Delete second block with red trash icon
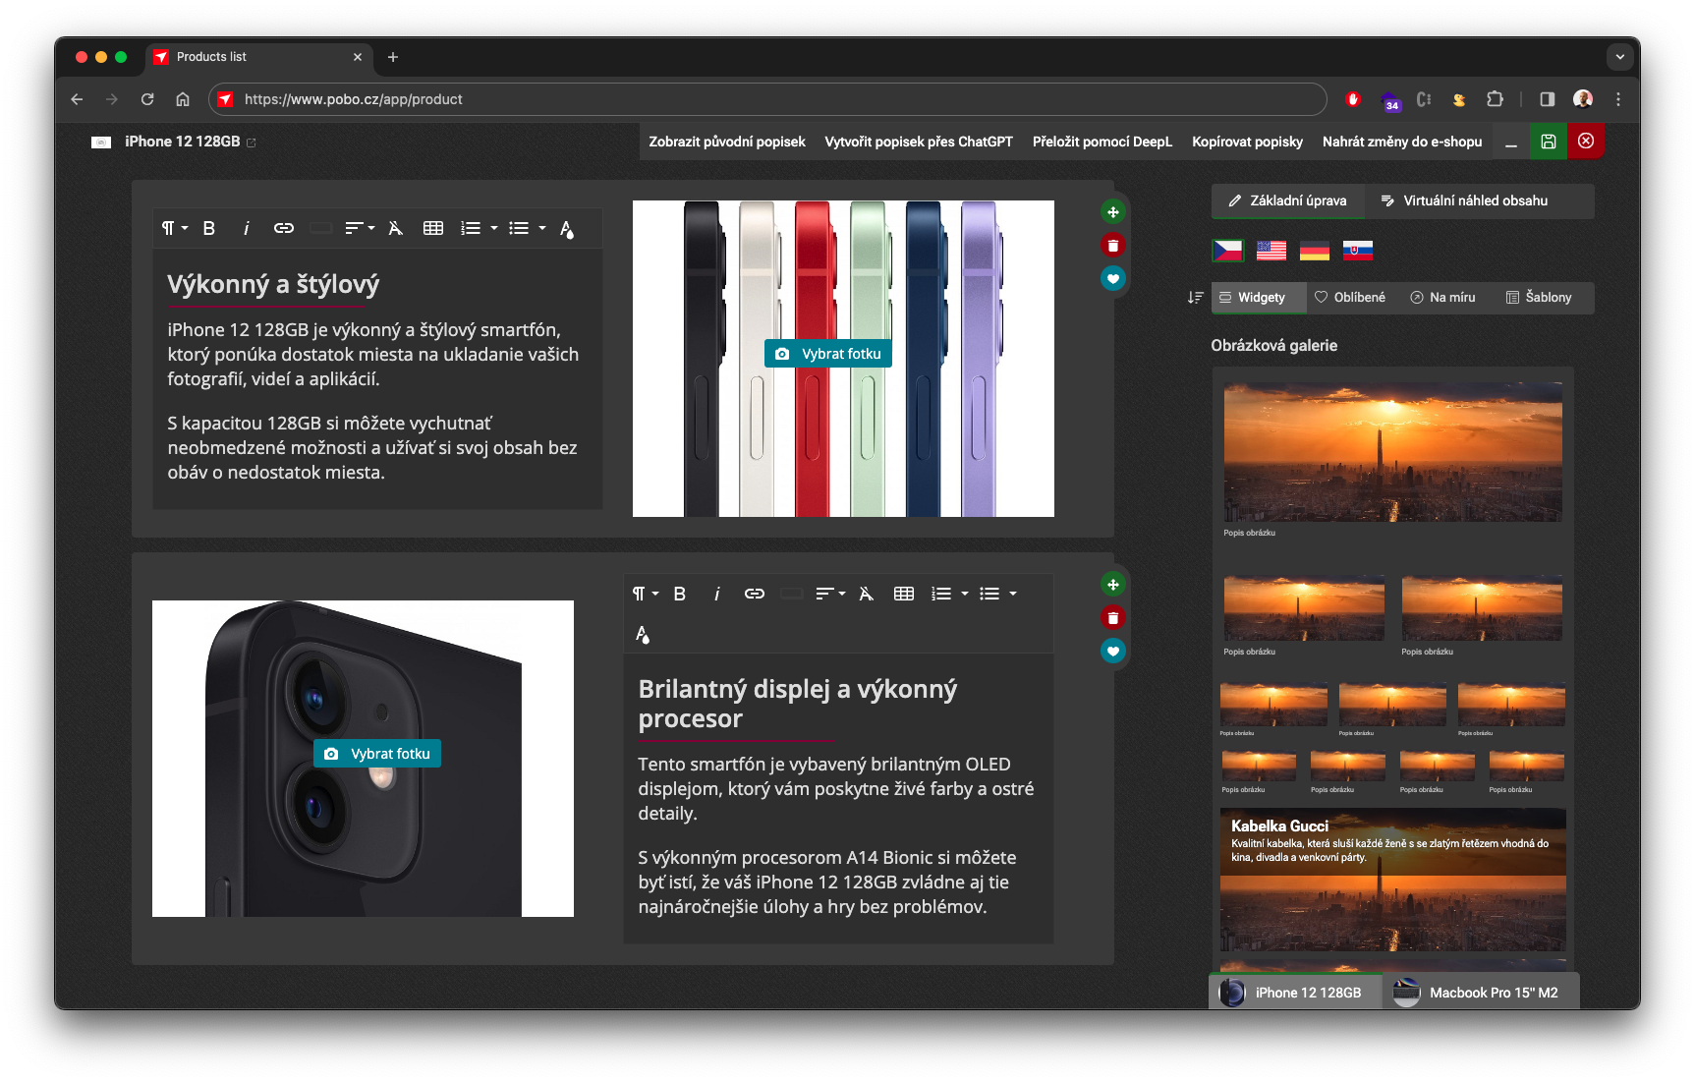 click(x=1112, y=618)
